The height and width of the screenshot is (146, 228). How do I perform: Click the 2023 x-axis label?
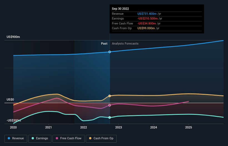point(119,128)
